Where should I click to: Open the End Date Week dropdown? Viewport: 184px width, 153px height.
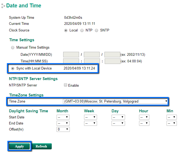(90, 123)
